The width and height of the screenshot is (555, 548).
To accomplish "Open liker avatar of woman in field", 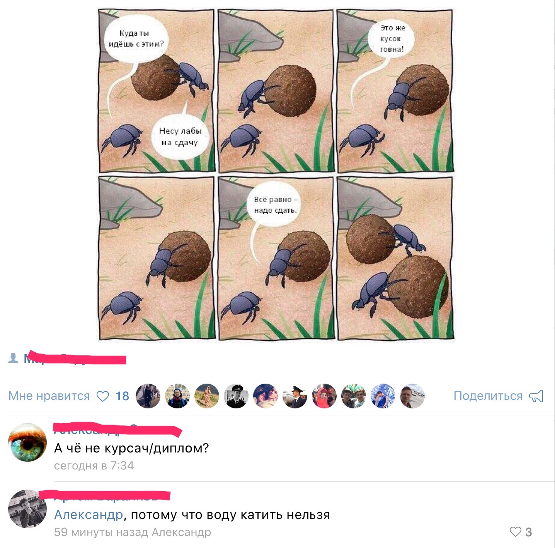I will point(207,396).
